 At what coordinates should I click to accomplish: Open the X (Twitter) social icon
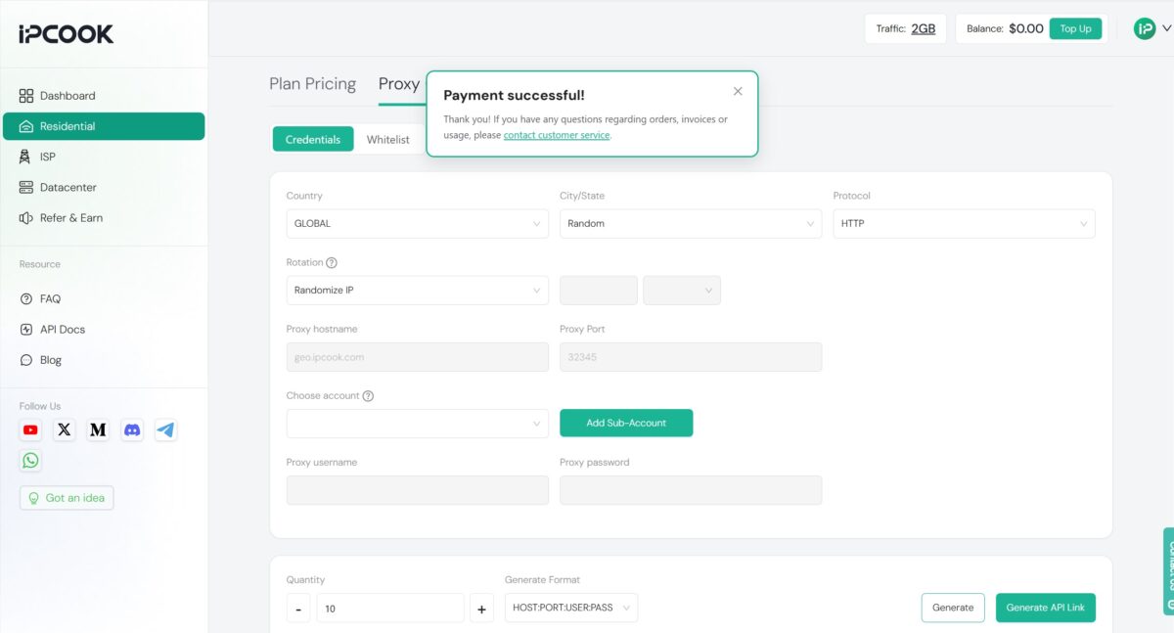coord(65,430)
